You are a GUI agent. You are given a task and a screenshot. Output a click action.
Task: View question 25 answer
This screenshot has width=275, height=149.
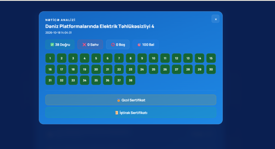click(153, 70)
